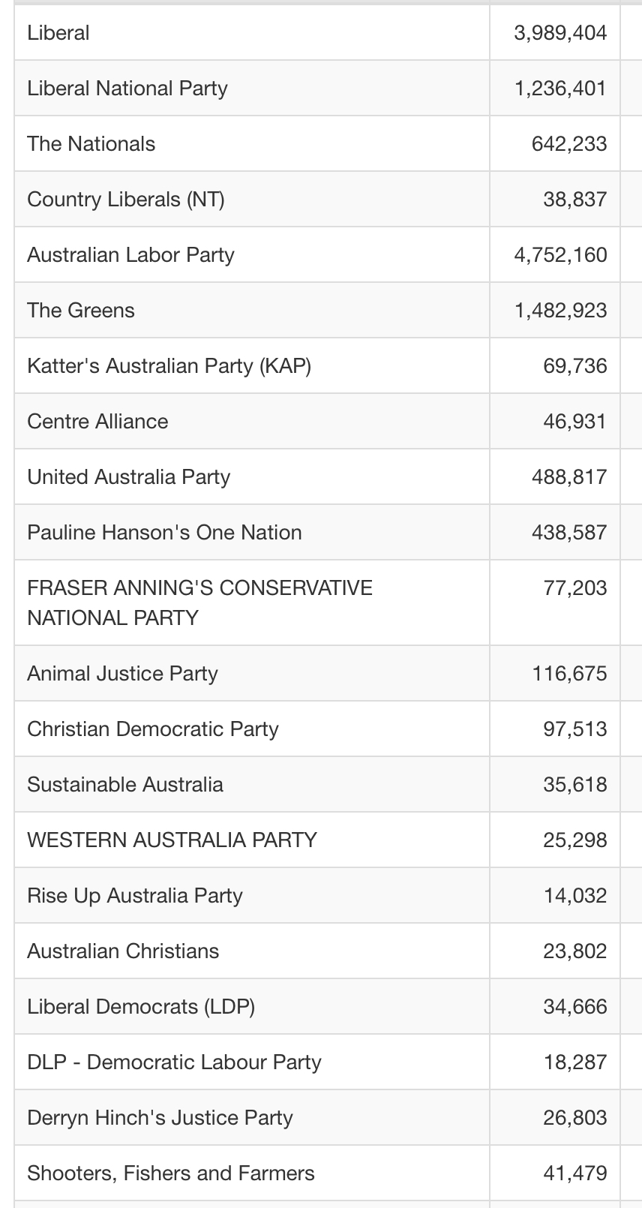This screenshot has height=1208, width=642.
Task: Click The Greens party name
Action: pos(81,311)
